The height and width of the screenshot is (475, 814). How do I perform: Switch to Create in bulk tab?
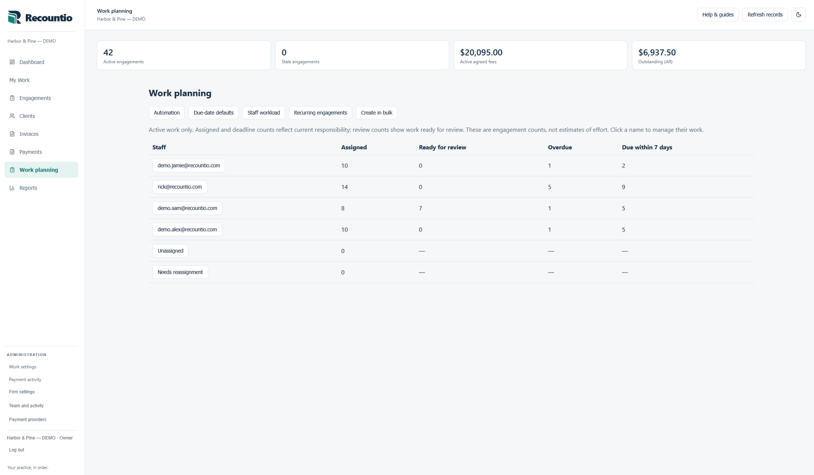pos(376,113)
